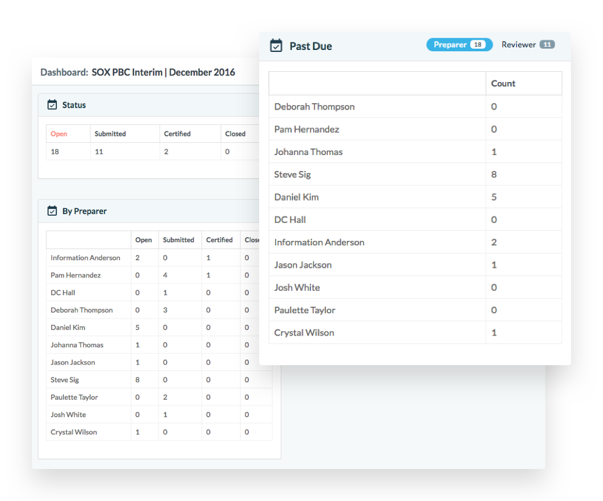The width and height of the screenshot is (603, 501).
Task: Select Daniel Kim row in By Preparer
Action: pos(159,327)
